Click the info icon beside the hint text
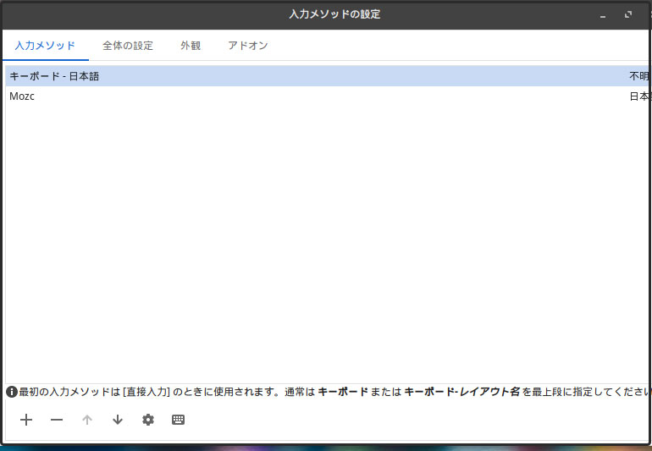 [x=12, y=392]
